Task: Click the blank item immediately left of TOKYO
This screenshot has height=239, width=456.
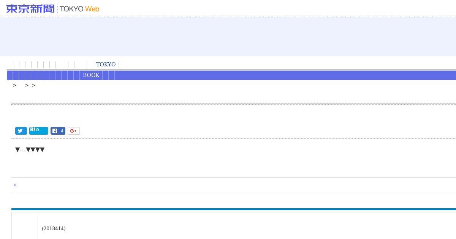Action: [x=90, y=64]
